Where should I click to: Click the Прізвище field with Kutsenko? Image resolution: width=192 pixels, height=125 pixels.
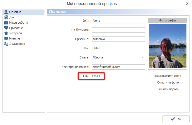pyautogui.click(x=118, y=39)
